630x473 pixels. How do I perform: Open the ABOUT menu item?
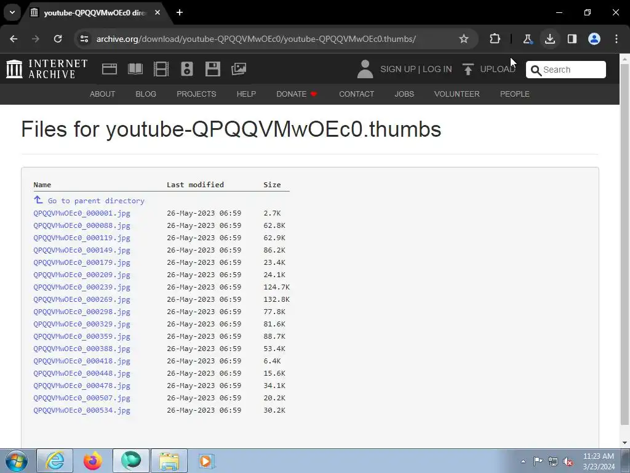coord(103,94)
